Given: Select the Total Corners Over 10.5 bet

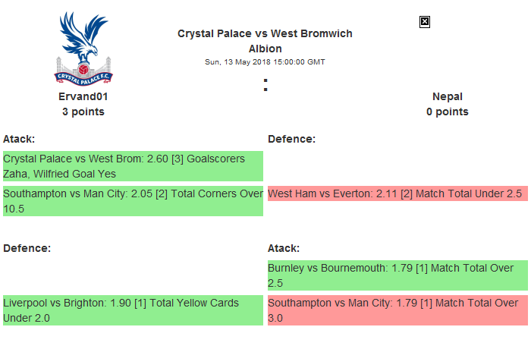Looking at the screenshot, I should click(x=133, y=201).
